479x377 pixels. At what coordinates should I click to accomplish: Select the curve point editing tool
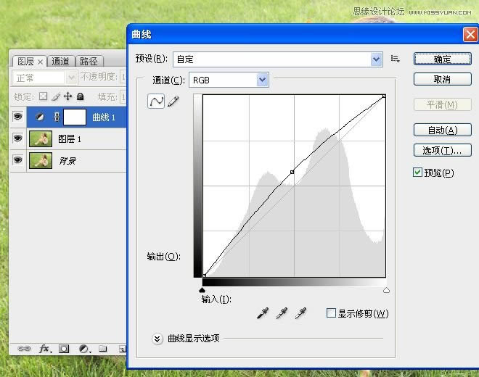(156, 102)
